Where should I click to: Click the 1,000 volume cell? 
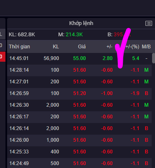53,140
